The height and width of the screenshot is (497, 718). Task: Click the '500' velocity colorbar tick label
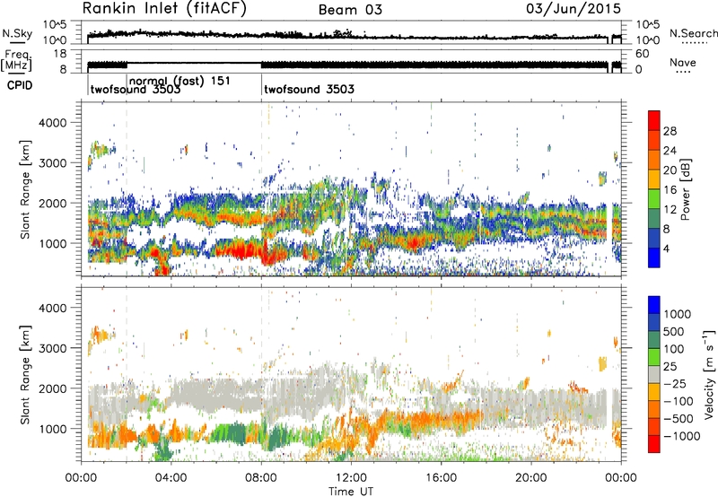click(x=674, y=331)
